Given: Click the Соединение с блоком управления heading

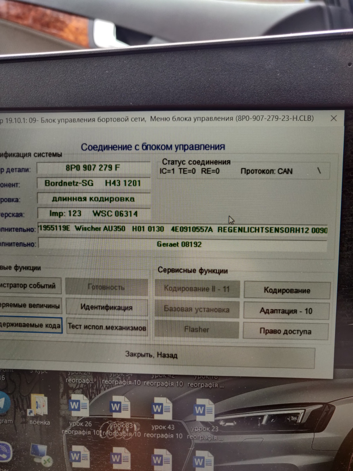Looking at the screenshot, I should (x=153, y=147).
